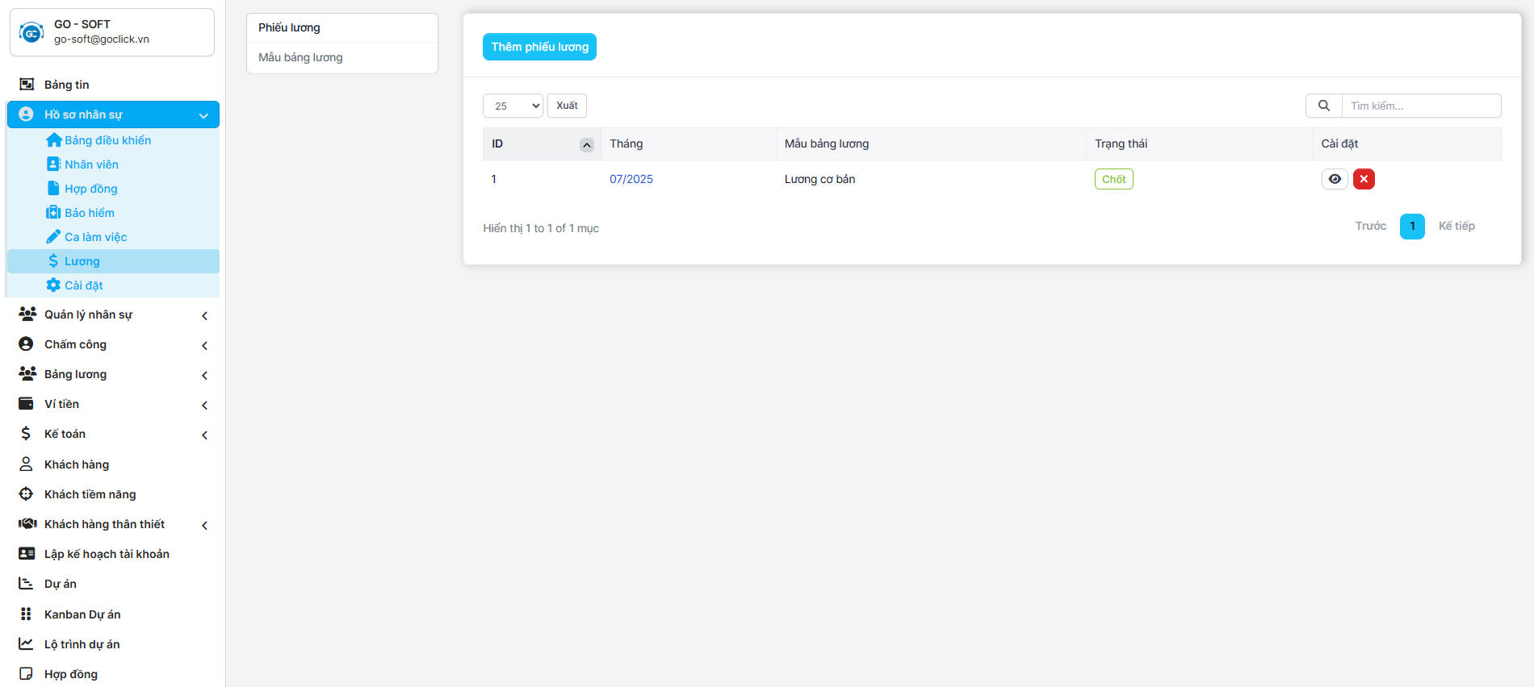Click the Cài đặt gear icon in sidebar
The width and height of the screenshot is (1534, 687).
(x=53, y=285)
